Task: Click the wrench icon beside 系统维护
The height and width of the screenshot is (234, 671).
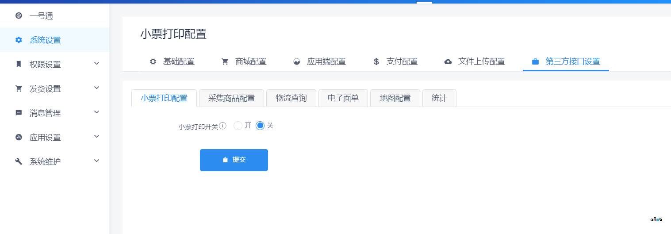Action: click(19, 161)
